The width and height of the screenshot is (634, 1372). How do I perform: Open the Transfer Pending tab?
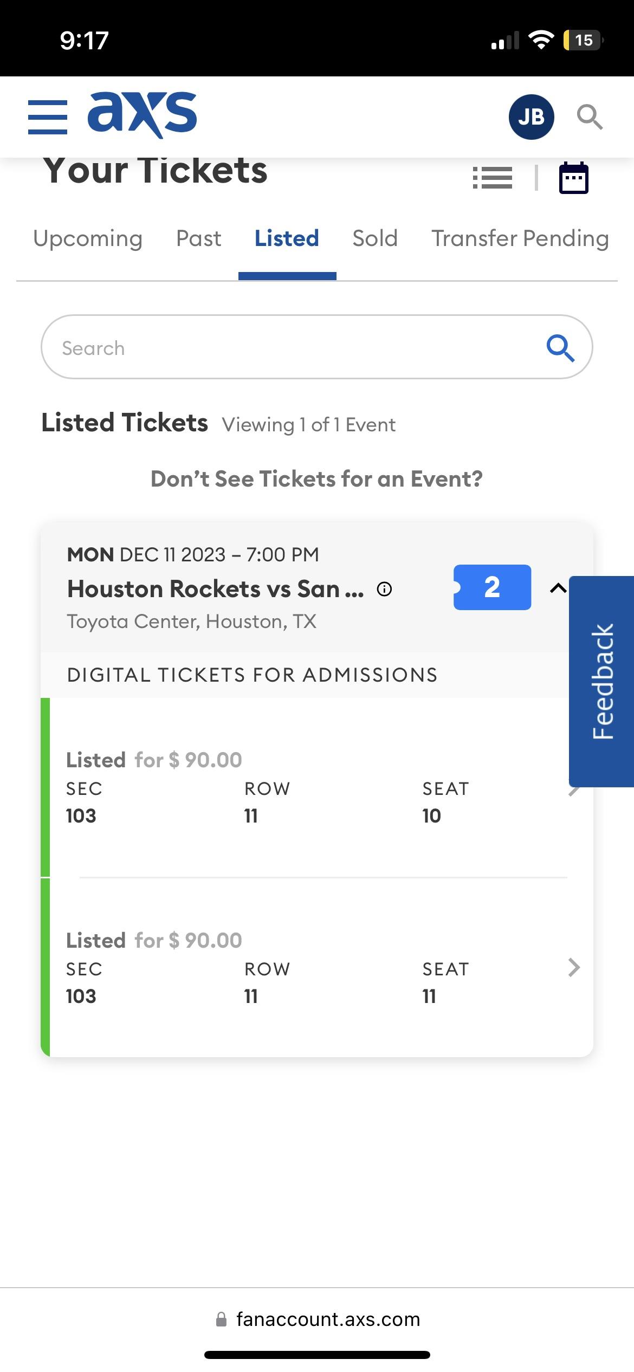coord(520,238)
